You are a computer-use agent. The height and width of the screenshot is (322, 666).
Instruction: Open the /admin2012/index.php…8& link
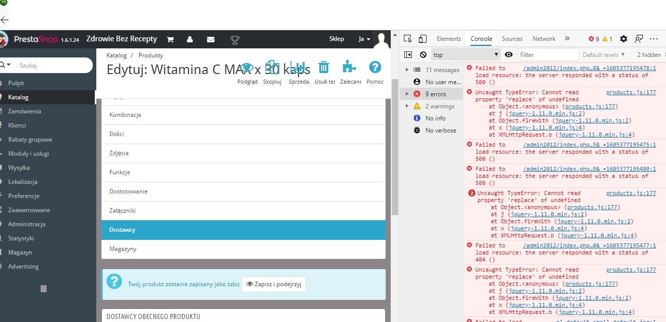point(589,68)
